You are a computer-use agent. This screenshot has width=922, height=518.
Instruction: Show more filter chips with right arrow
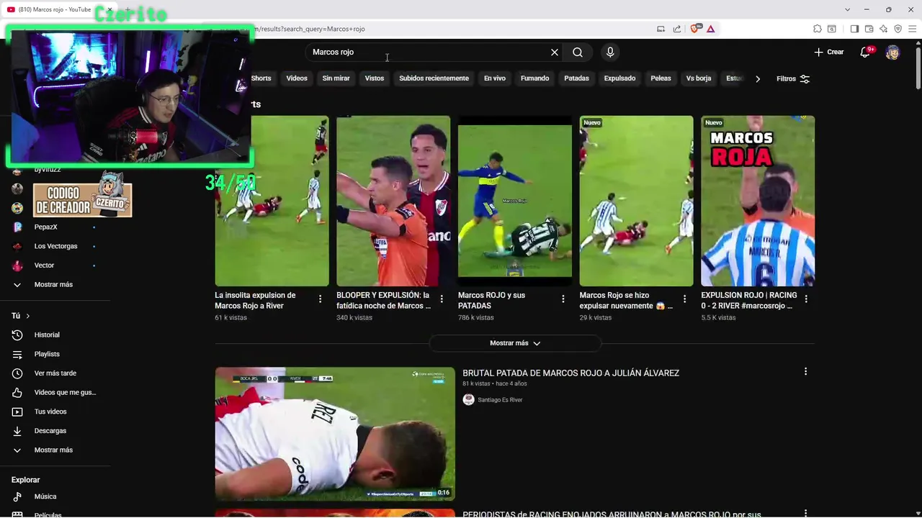pos(758,79)
